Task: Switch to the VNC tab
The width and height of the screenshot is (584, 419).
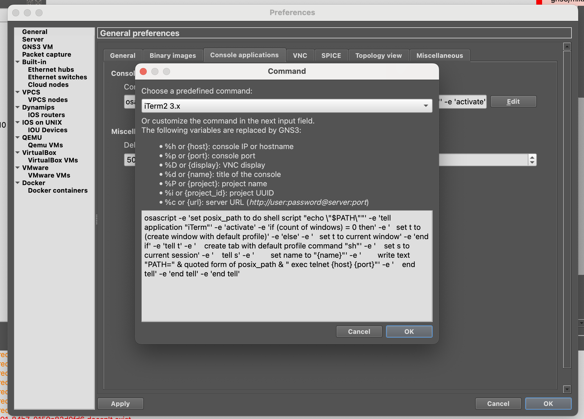Action: tap(300, 55)
